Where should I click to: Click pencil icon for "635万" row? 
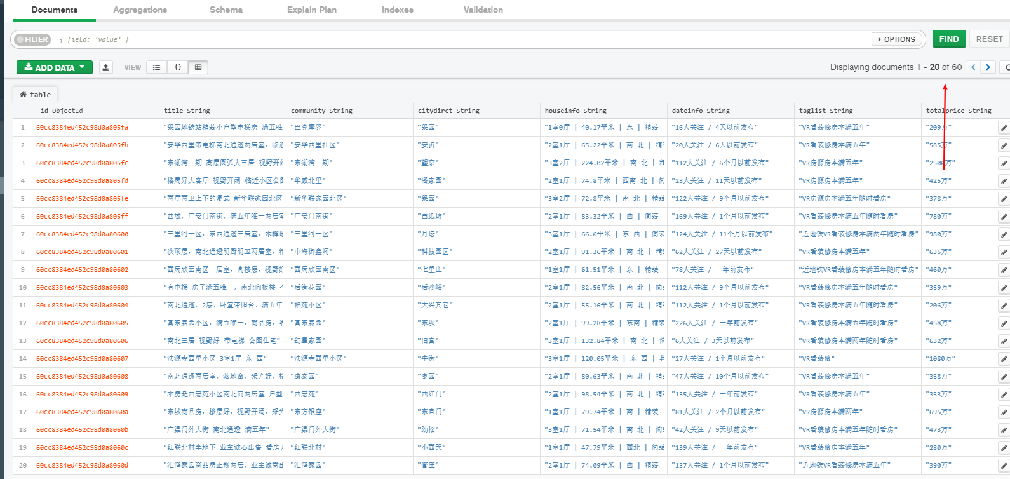pos(1004,252)
